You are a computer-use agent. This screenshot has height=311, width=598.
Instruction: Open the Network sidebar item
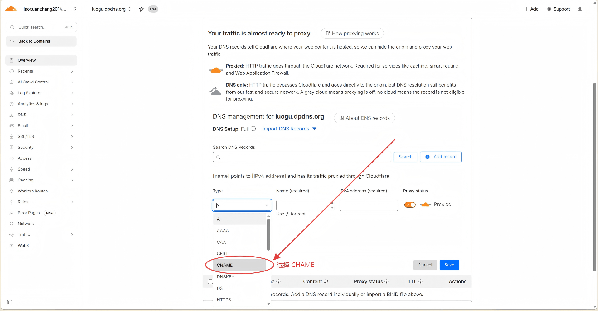(x=26, y=224)
